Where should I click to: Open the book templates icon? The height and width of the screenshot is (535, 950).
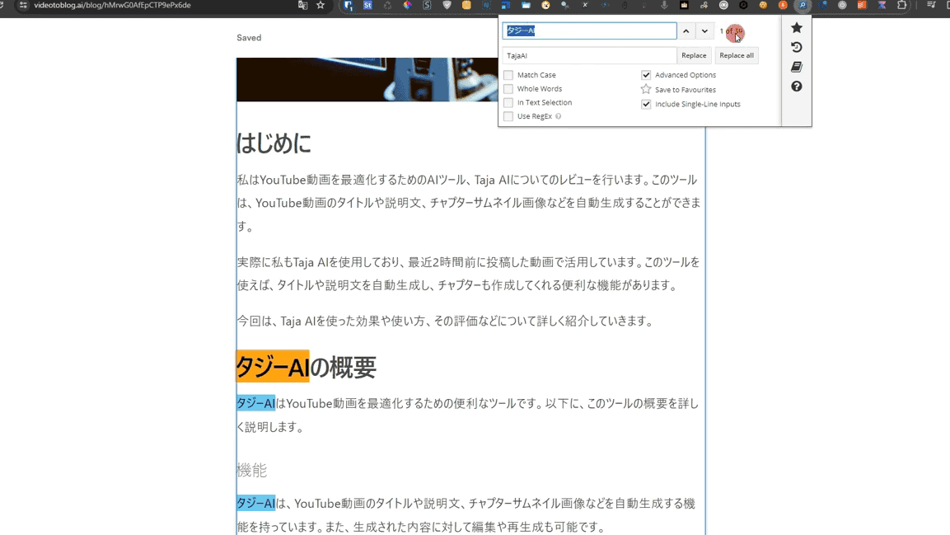(x=796, y=67)
